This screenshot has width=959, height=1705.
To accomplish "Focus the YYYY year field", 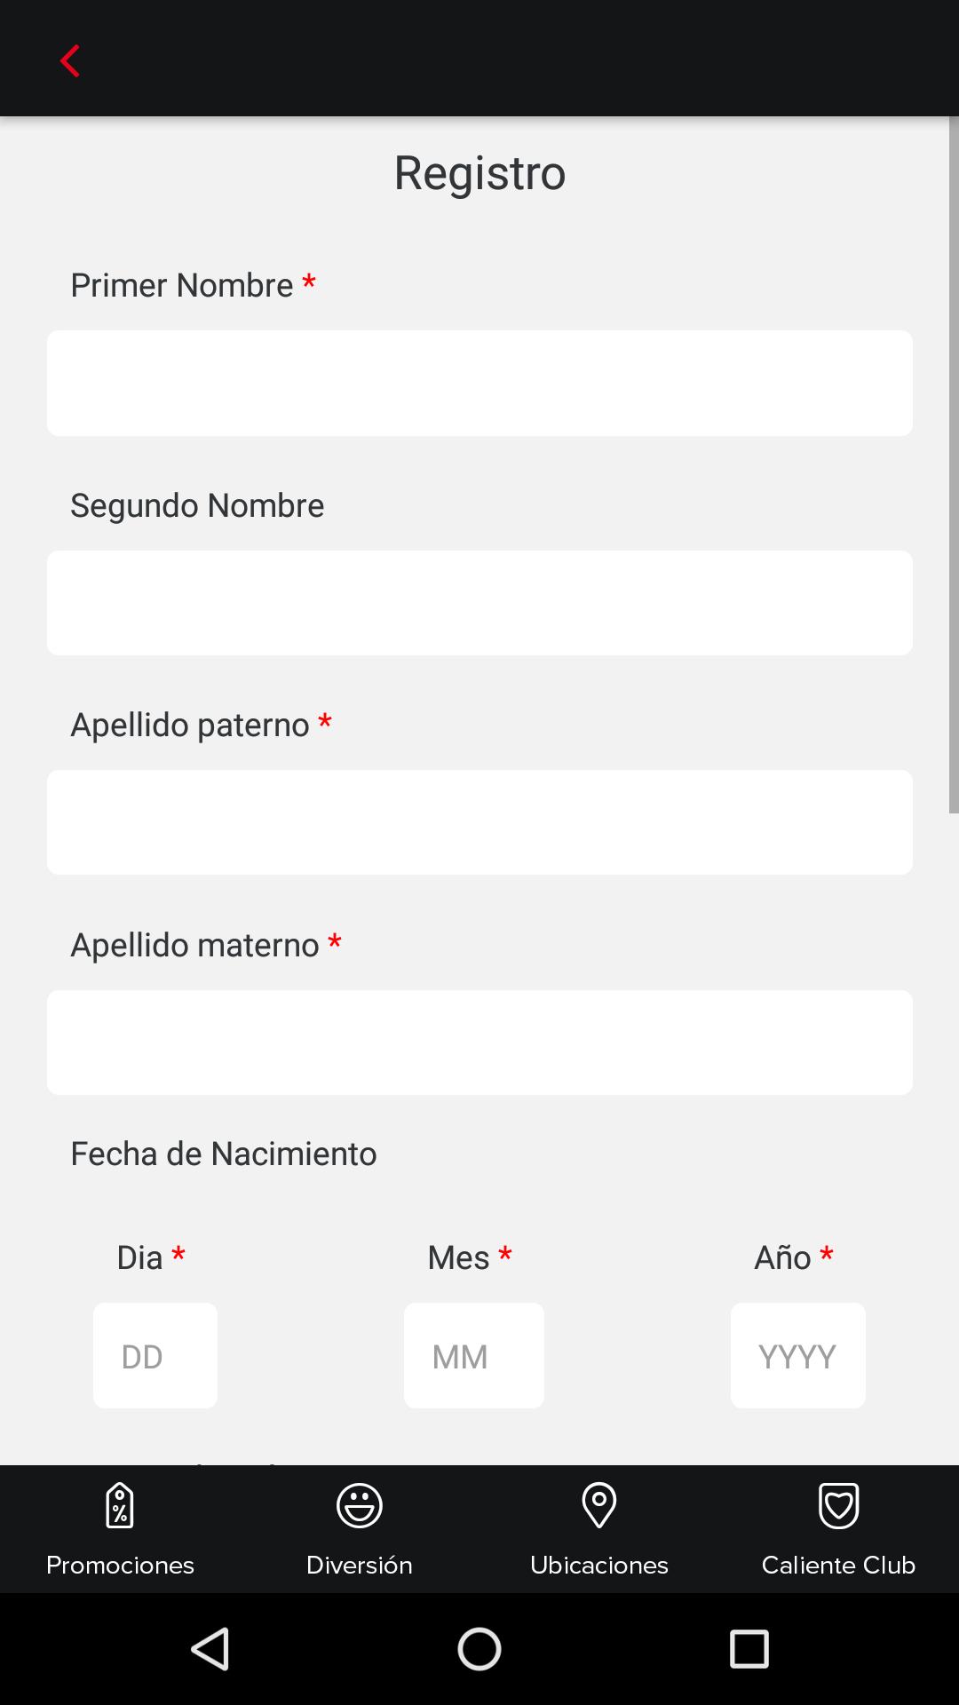I will coord(797,1355).
